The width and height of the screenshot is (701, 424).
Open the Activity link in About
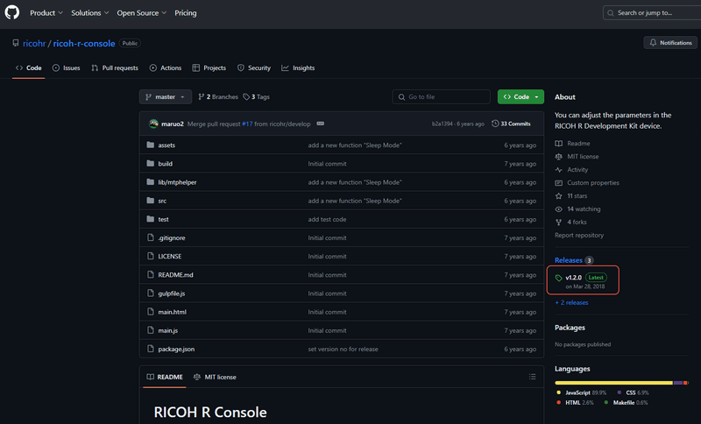(x=571, y=170)
